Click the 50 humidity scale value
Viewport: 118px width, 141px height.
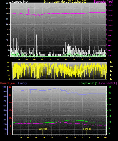[5, 110]
